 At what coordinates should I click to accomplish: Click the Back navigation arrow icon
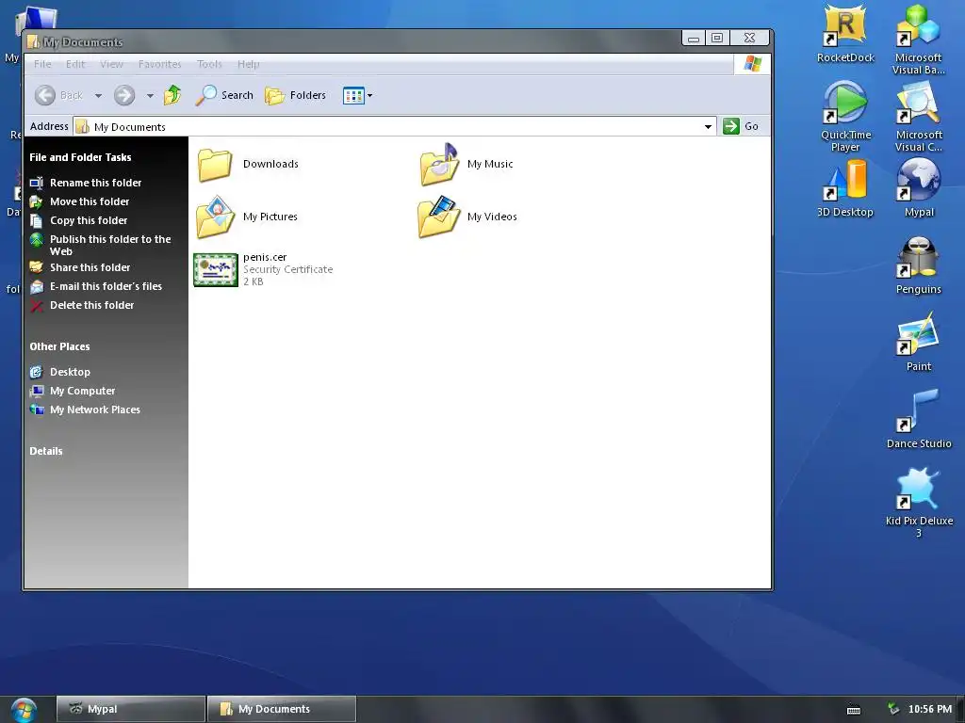click(45, 95)
